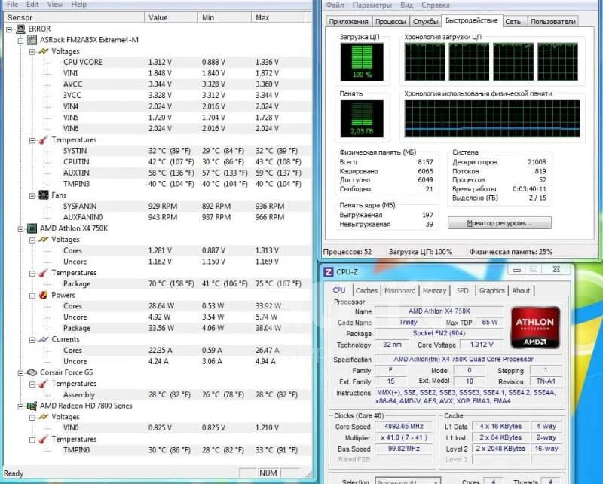
Task: Click the Fans category icon
Action: (x=44, y=195)
